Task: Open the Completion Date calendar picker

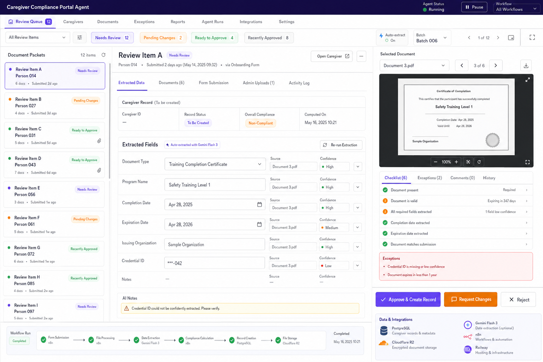Action: [259, 204]
